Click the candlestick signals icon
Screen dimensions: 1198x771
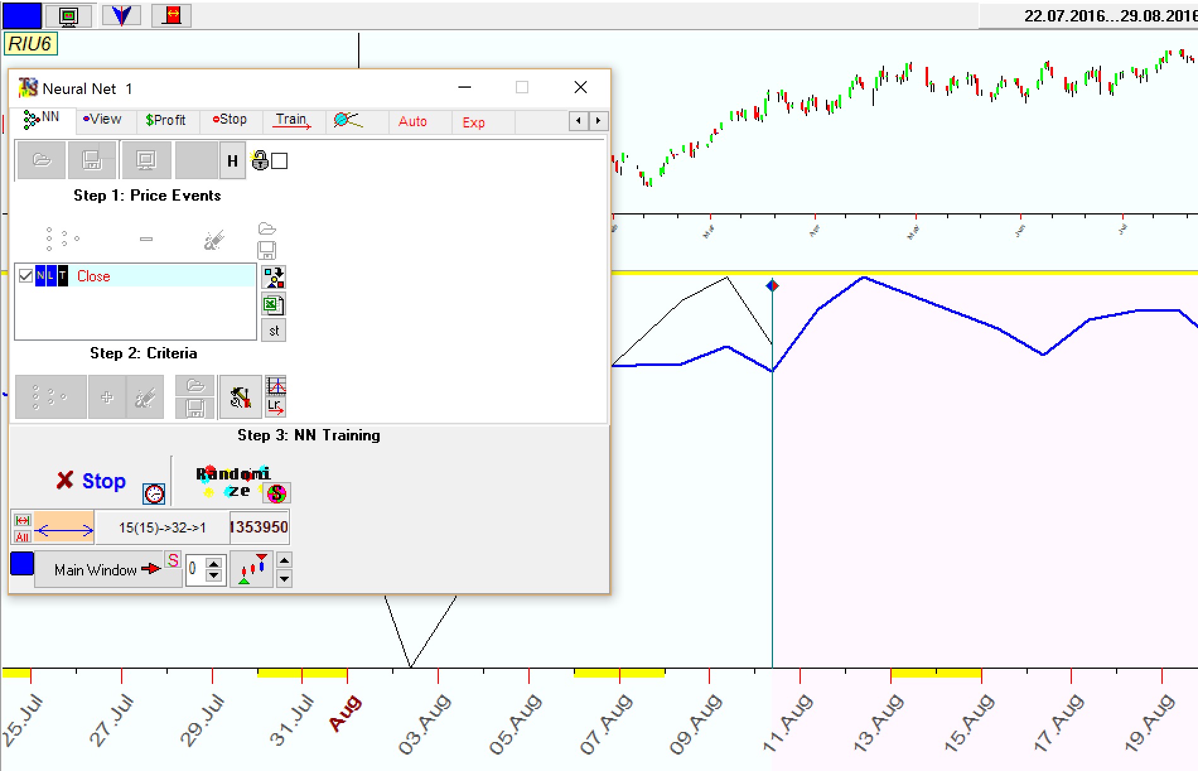pos(252,570)
